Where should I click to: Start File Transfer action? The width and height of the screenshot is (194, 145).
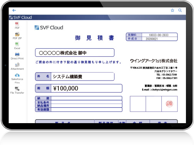17,90
